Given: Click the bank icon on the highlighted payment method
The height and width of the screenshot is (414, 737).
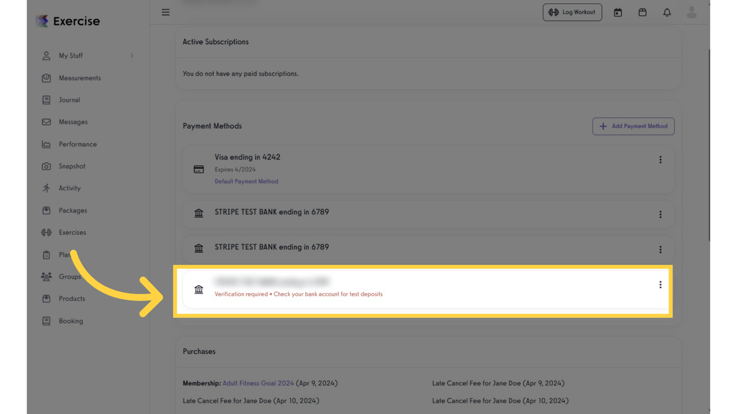Looking at the screenshot, I should coord(199,289).
